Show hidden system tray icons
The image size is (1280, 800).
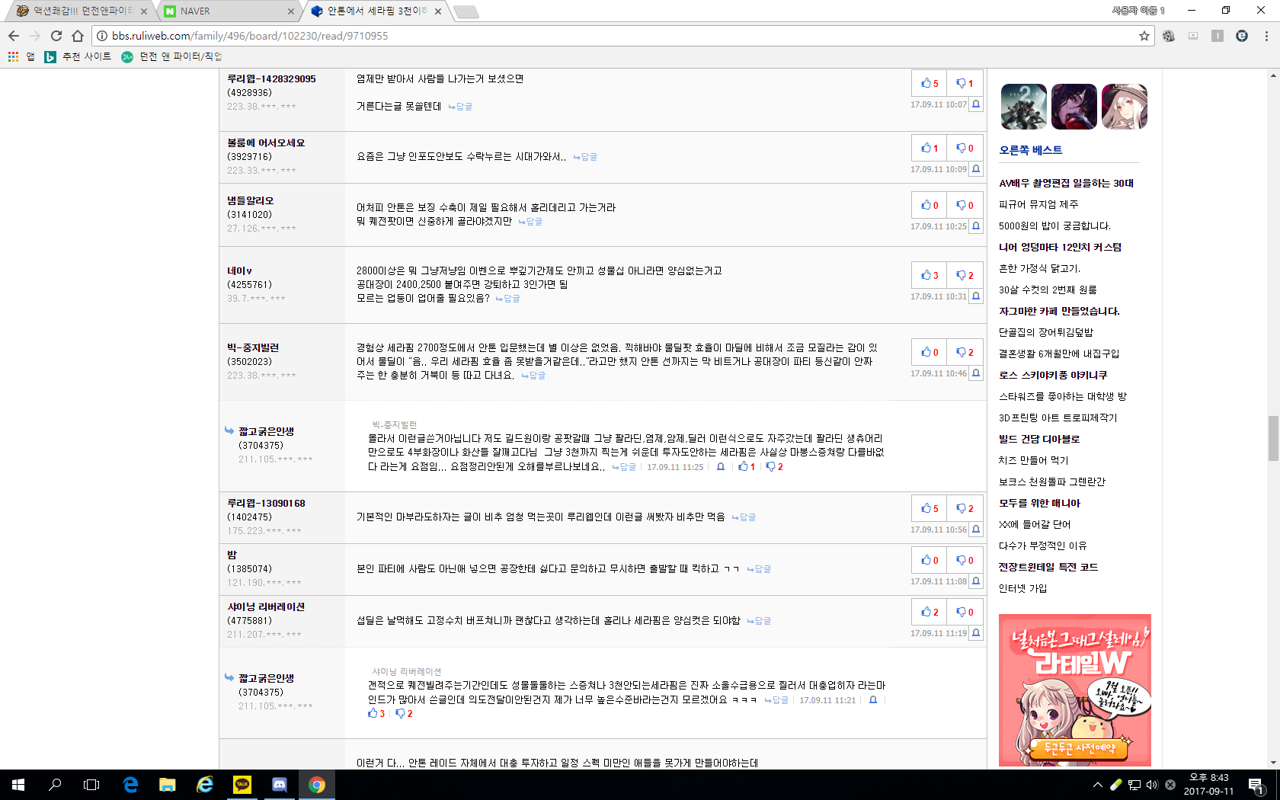[x=1097, y=785]
